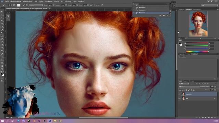
Task: Click the Quick Mask mode icon
Action: pos(2,78)
